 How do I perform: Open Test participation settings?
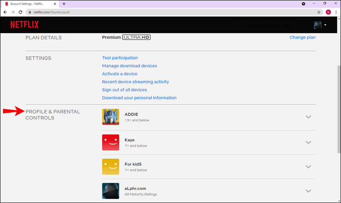point(120,58)
